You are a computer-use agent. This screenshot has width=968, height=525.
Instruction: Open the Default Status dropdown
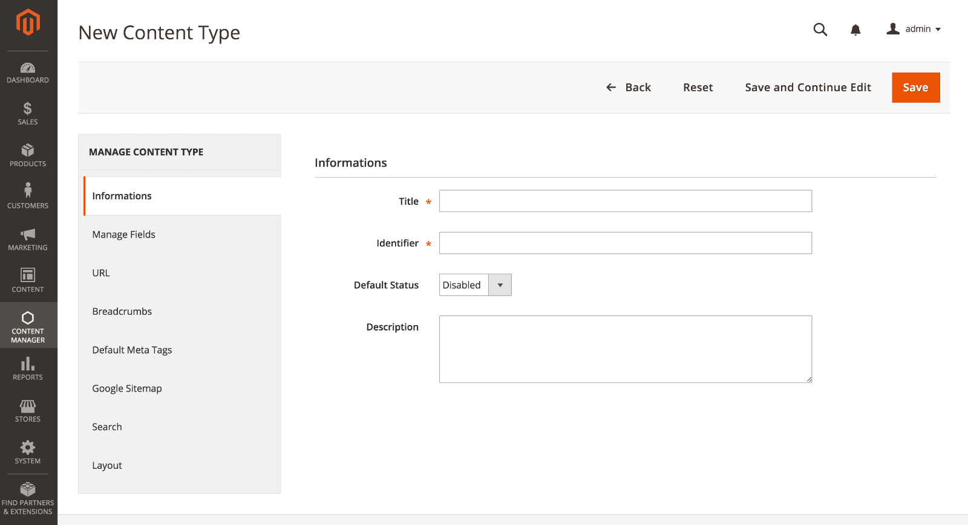pyautogui.click(x=476, y=285)
